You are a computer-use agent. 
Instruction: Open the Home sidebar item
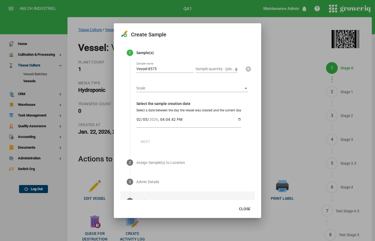click(22, 44)
